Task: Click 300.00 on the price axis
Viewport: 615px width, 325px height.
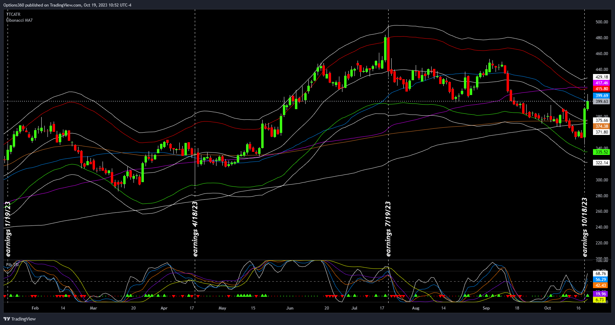Action: (602, 180)
